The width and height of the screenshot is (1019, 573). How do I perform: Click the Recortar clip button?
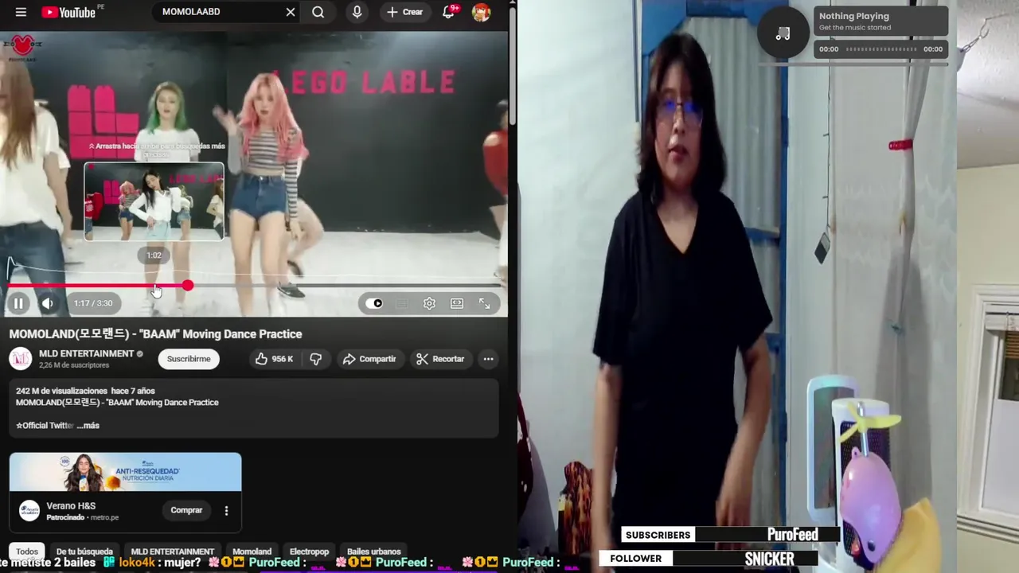pyautogui.click(x=440, y=359)
